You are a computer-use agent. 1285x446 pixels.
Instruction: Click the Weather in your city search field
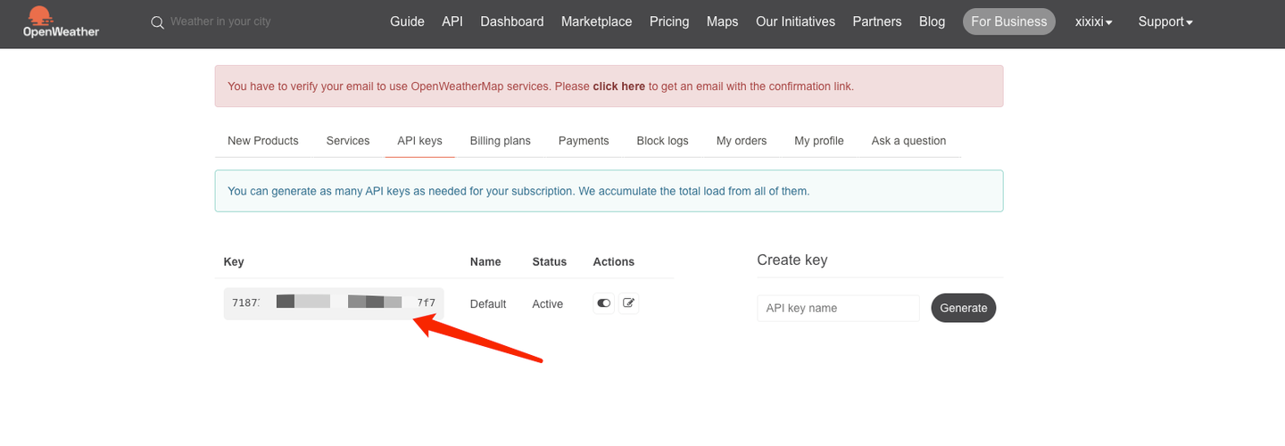(x=220, y=21)
